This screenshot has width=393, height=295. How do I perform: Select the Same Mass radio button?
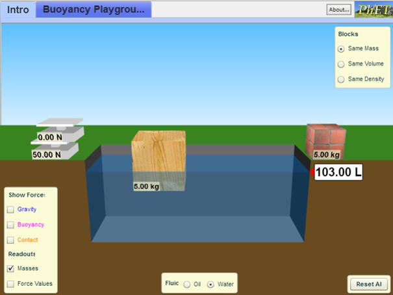tap(341, 49)
